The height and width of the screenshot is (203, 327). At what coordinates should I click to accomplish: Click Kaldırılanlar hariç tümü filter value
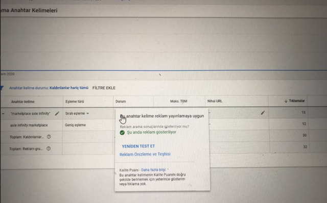click(69, 88)
